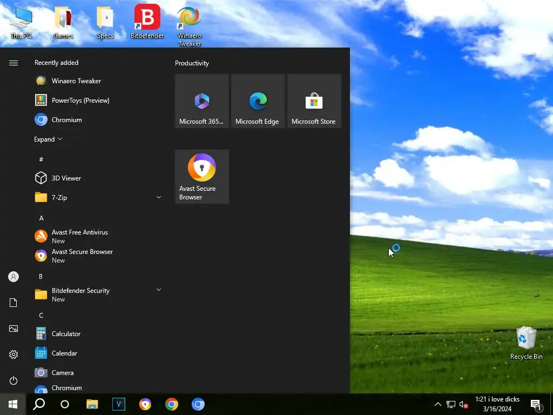Launch PowerToys (Preview) from Start menu
Image resolution: width=553 pixels, height=415 pixels.
pyautogui.click(x=98, y=100)
